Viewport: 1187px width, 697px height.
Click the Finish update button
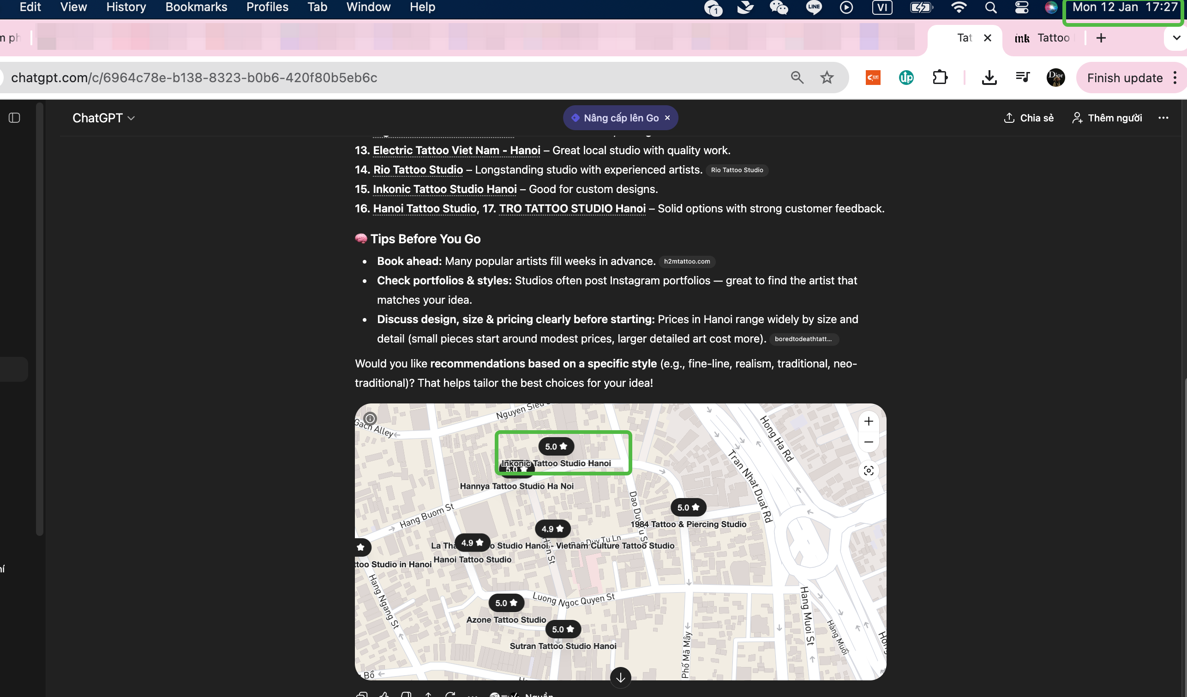(x=1125, y=78)
